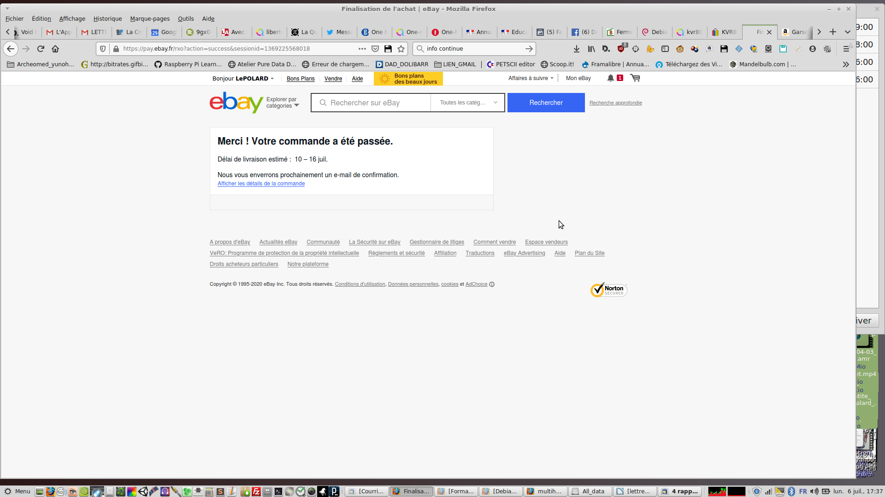This screenshot has width=885, height=497.
Task: Click the blue Rechercher button
Action: tap(546, 103)
